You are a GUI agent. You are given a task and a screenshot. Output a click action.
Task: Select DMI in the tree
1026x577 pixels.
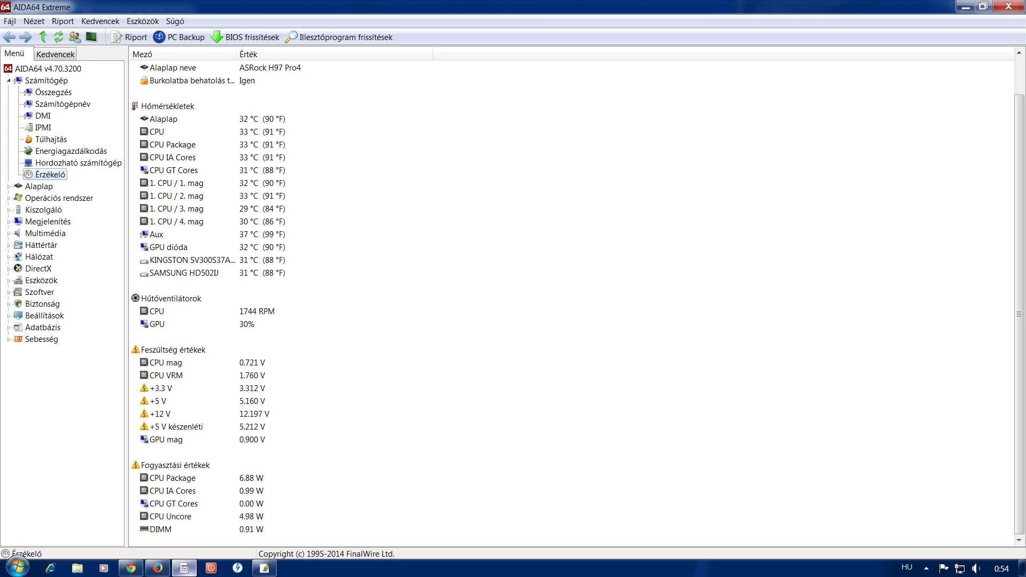[43, 116]
